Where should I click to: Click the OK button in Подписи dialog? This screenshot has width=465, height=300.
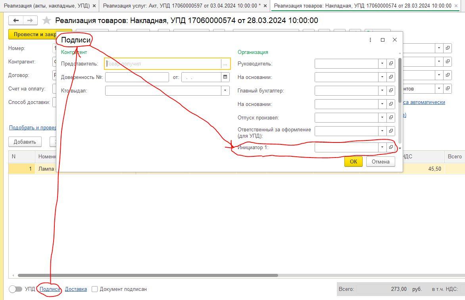[353, 162]
